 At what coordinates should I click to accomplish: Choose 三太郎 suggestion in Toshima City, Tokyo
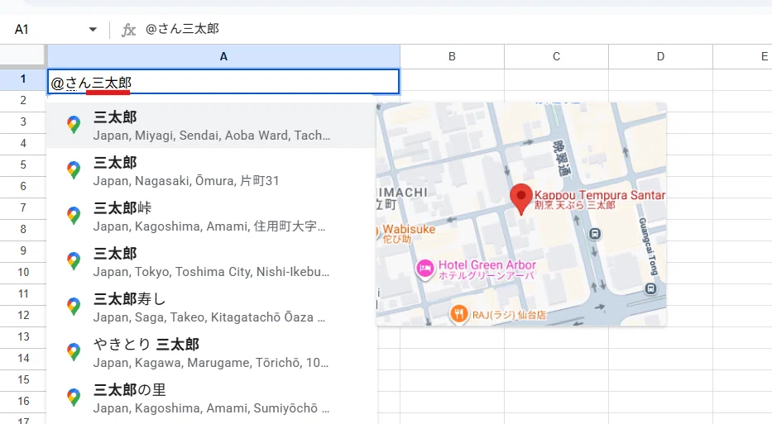click(x=212, y=262)
